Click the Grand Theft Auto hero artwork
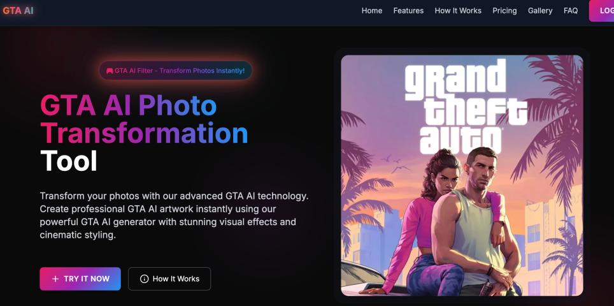 tap(462, 175)
